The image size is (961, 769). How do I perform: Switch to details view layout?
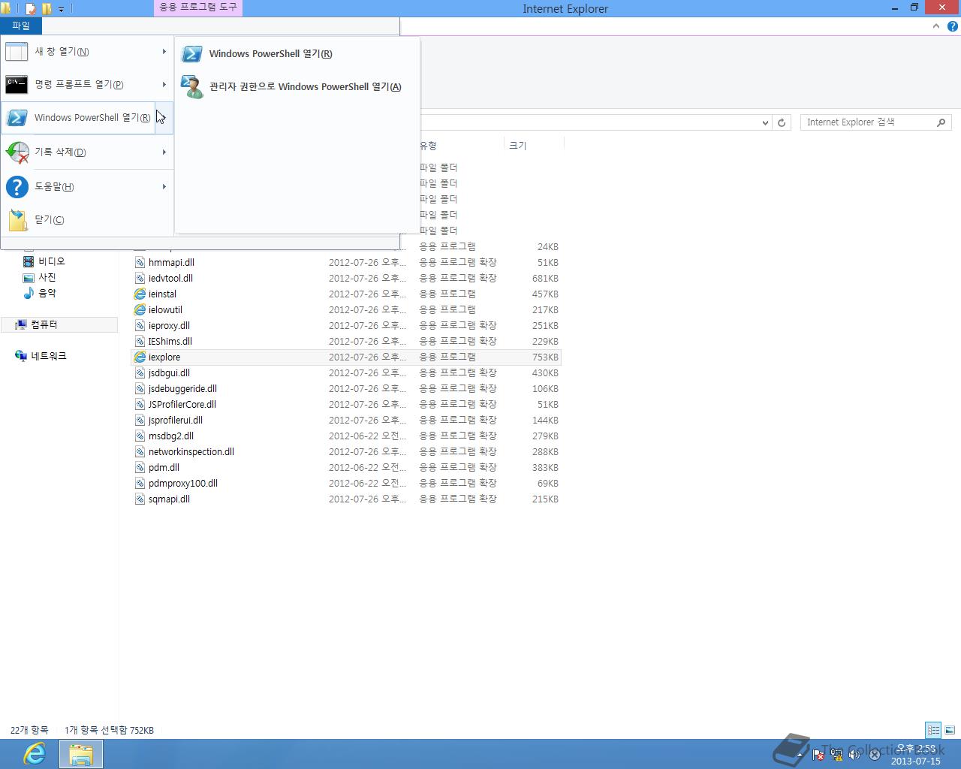click(x=933, y=730)
